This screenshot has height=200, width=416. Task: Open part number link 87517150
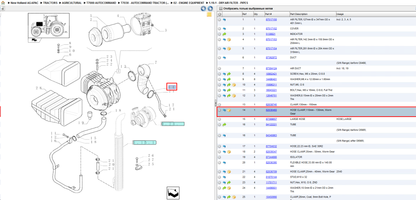[x=271, y=20]
